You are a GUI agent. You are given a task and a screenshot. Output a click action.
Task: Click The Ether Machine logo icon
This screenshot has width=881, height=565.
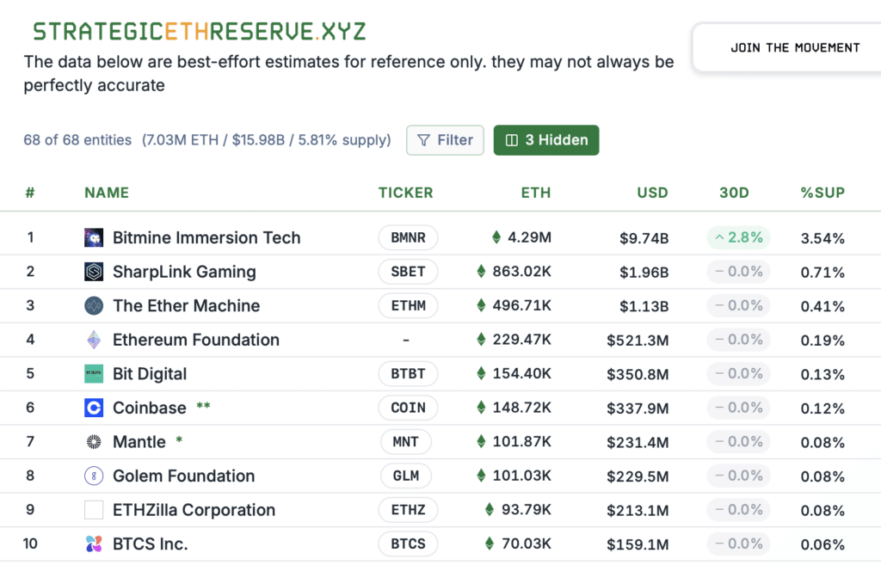tap(94, 306)
